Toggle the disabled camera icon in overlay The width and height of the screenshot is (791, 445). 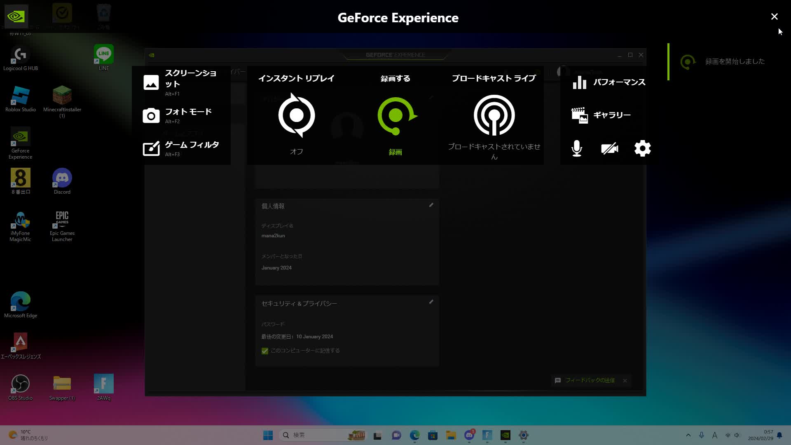[x=609, y=148]
